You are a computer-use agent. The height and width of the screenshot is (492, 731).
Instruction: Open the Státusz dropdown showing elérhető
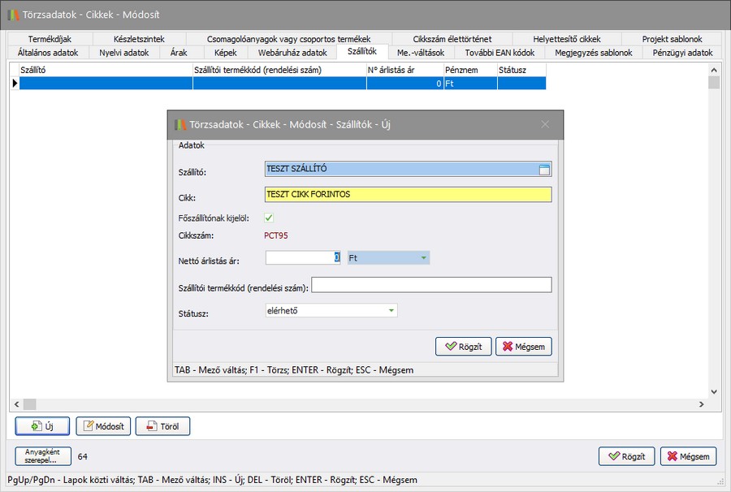[391, 310]
